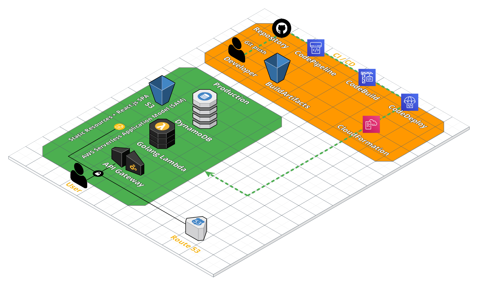Screen dimensions: 478x283
Task: Select the 'CodePipeline' label
Action: click(x=315, y=63)
